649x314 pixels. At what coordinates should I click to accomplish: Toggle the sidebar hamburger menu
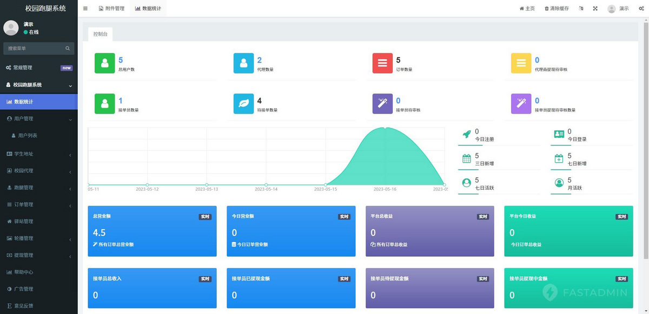85,9
